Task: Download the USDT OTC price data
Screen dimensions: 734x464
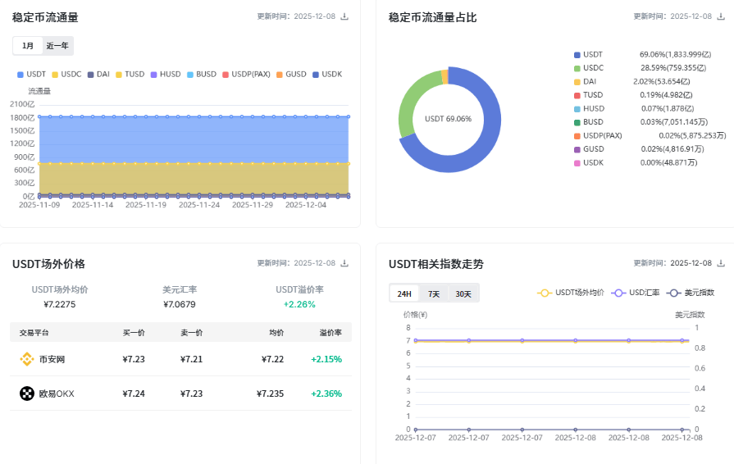Action: [x=344, y=263]
